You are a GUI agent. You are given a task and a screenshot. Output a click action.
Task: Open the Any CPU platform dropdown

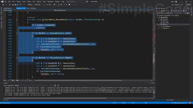tap(40, 5)
